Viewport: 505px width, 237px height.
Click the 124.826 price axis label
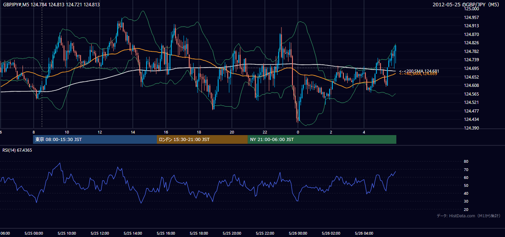pos(471,43)
